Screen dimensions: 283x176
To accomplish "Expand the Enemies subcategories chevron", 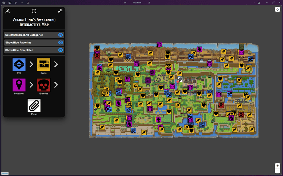I will (56, 85).
